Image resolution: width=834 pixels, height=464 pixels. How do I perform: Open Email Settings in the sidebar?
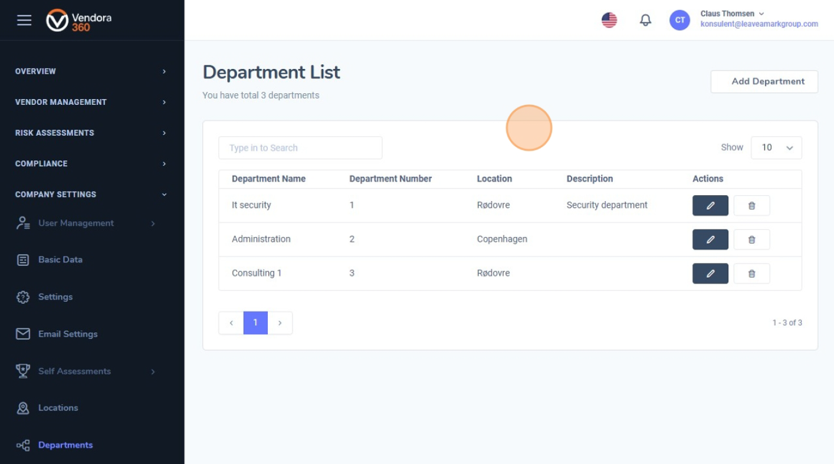68,334
